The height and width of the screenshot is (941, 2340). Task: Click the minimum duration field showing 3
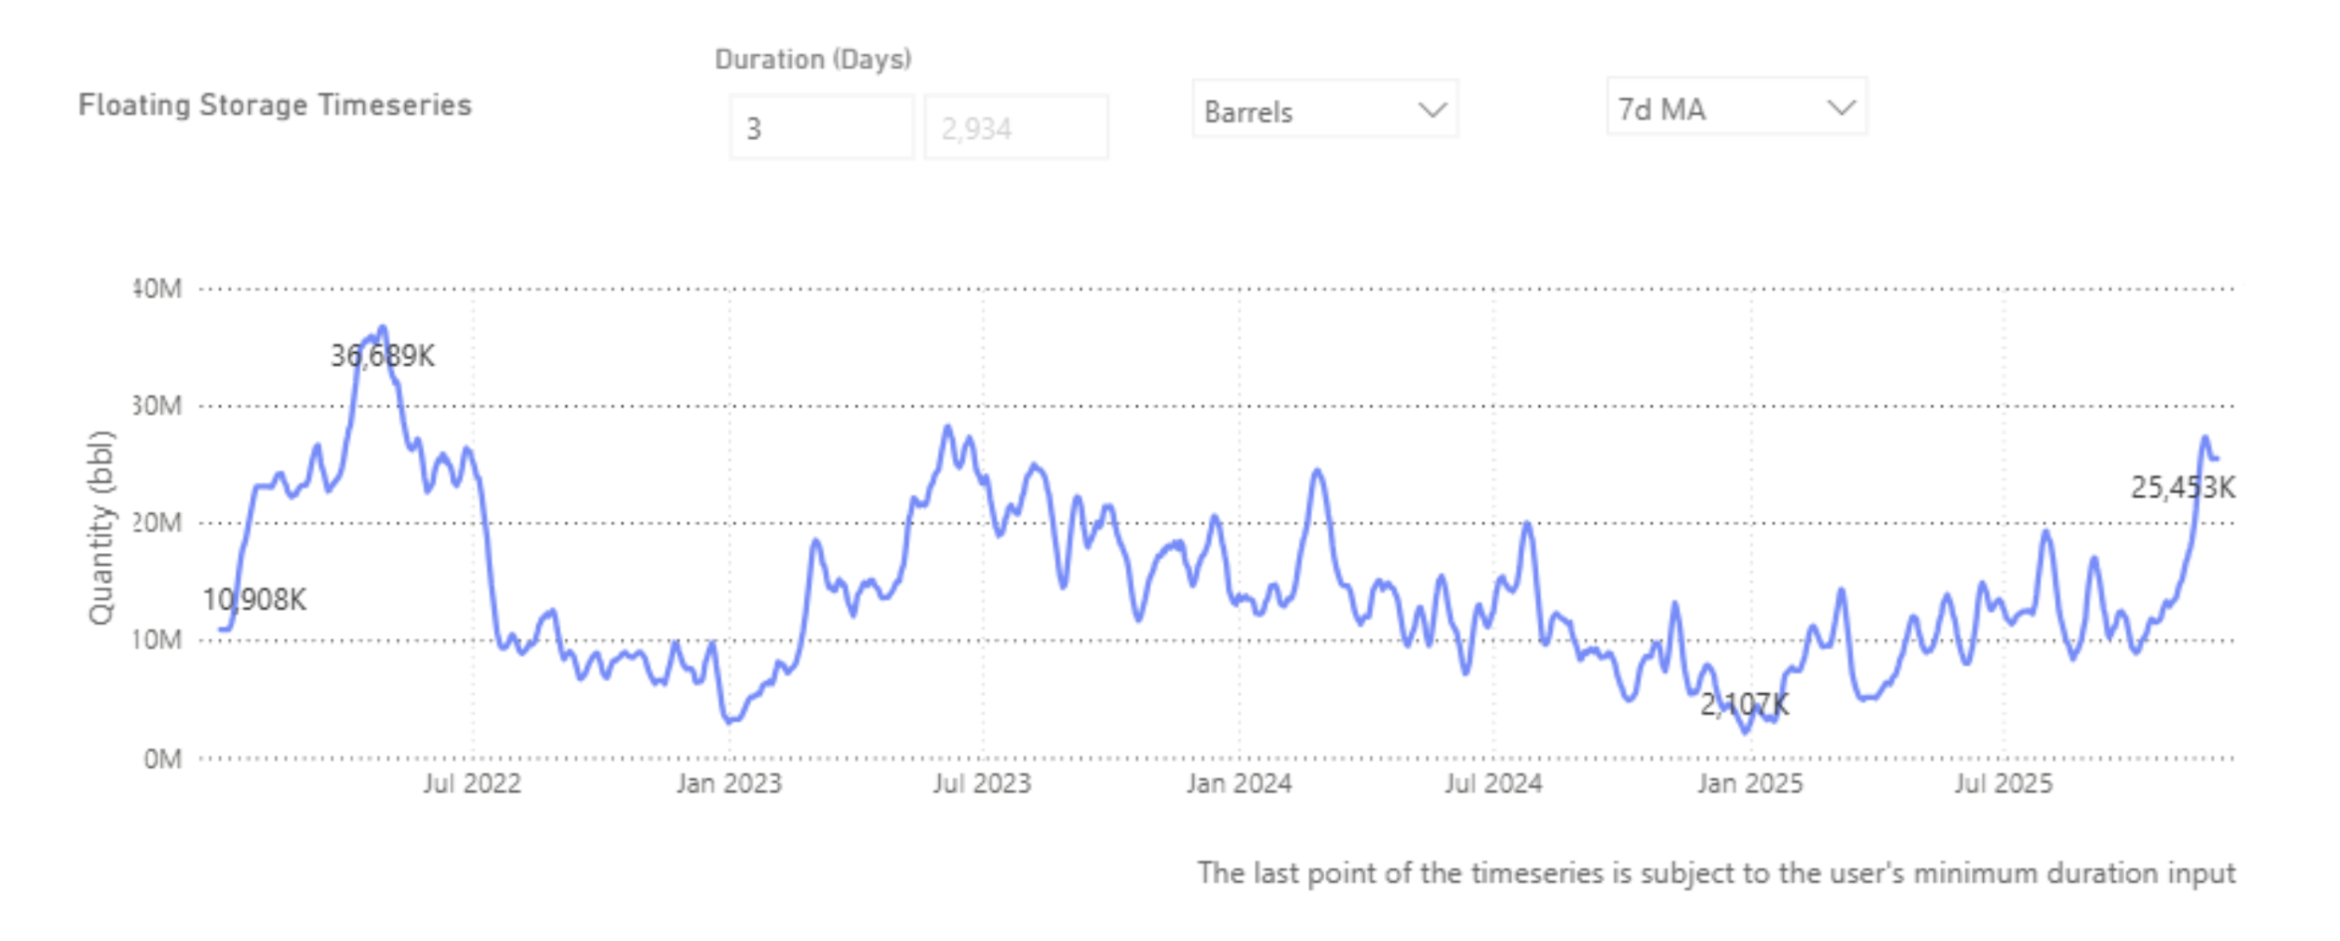821,127
